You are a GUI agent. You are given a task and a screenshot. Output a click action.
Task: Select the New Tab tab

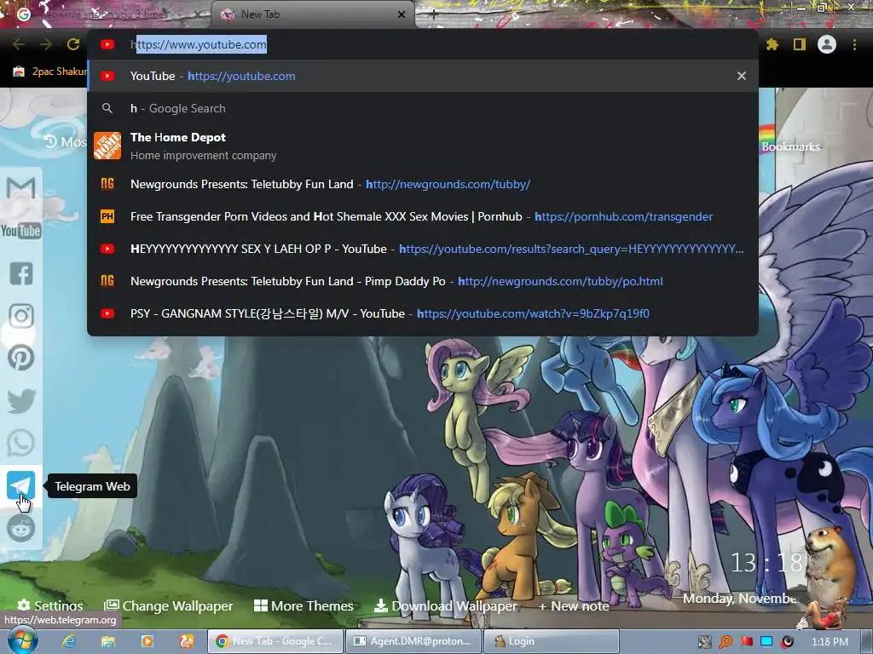(312, 14)
